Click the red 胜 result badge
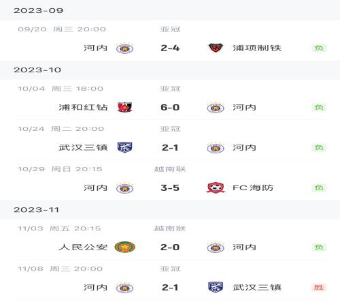The image size is (340, 300). [x=319, y=288]
